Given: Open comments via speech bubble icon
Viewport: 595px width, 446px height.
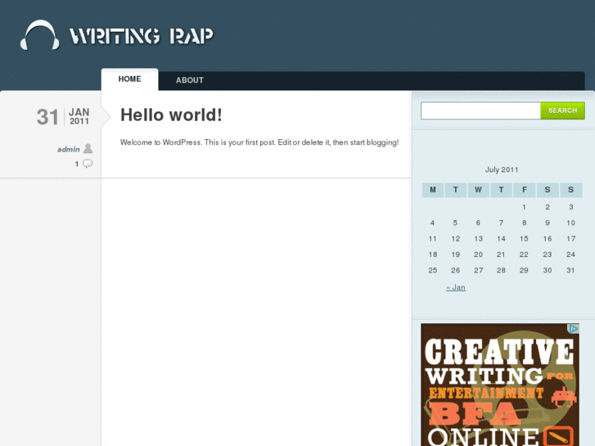Looking at the screenshot, I should [88, 164].
